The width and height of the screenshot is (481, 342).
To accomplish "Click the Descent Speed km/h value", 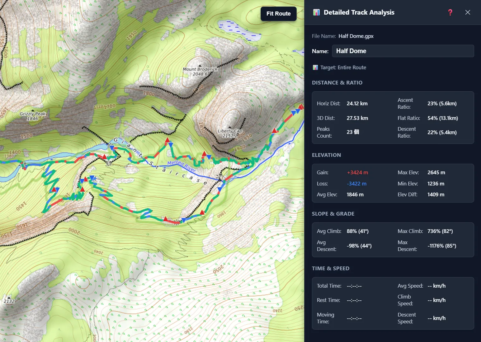I will [x=436, y=318].
